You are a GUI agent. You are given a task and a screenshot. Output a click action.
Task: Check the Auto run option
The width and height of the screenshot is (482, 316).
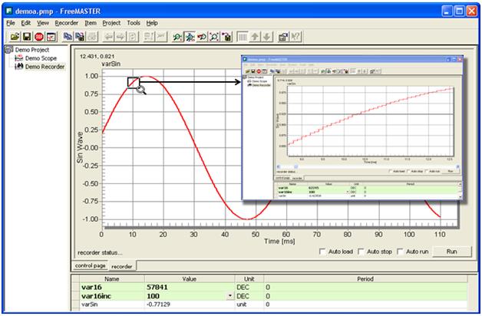[x=399, y=252]
